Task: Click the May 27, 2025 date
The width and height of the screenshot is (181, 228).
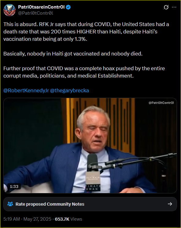Action: 37,219
